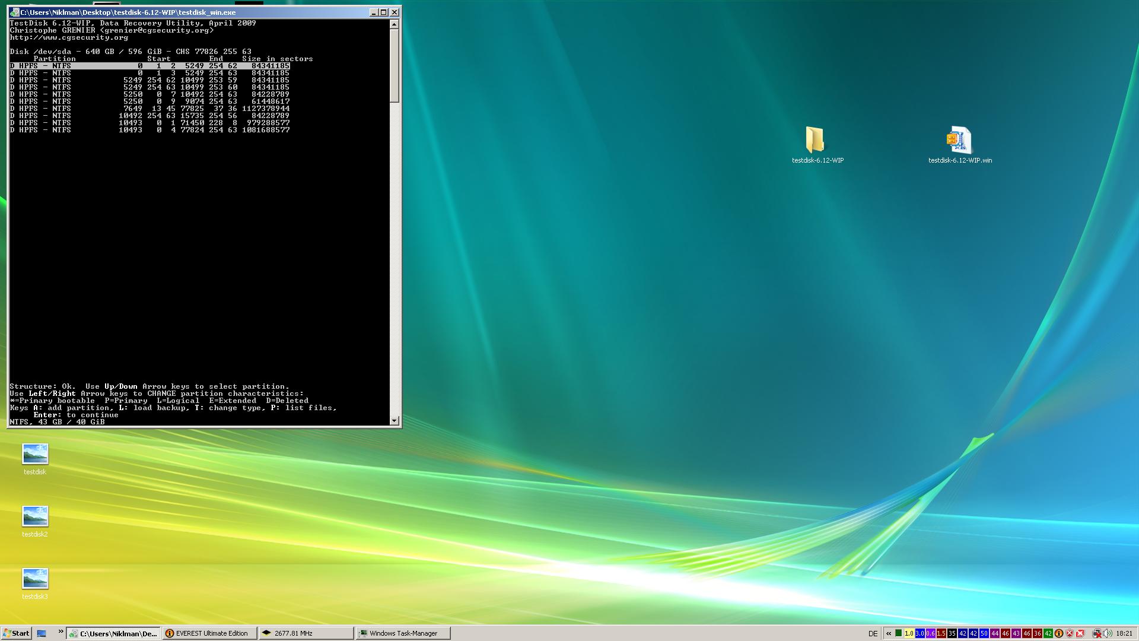
Task: Click the red security shield tray icon
Action: click(1070, 633)
